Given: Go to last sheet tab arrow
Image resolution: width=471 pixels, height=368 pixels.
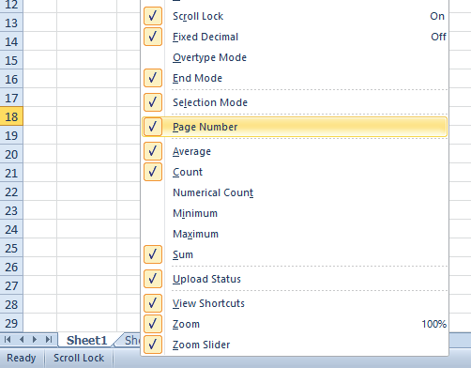Looking at the screenshot, I should pyautogui.click(x=49, y=340).
